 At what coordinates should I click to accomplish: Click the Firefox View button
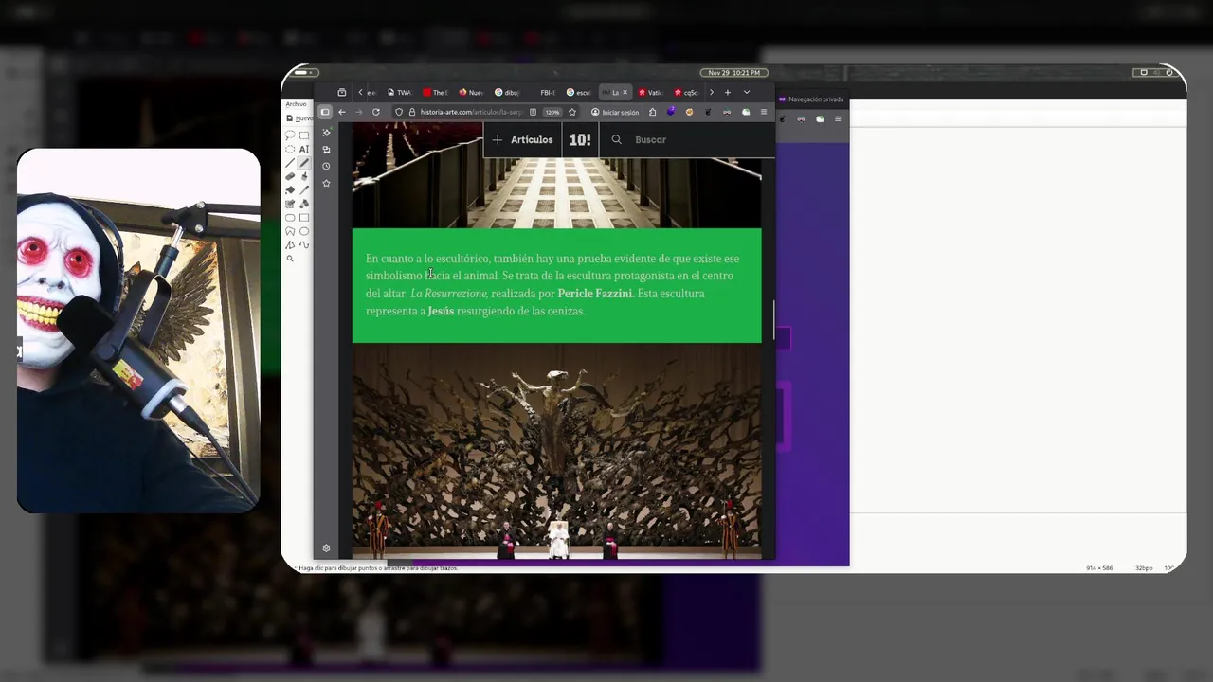point(342,92)
